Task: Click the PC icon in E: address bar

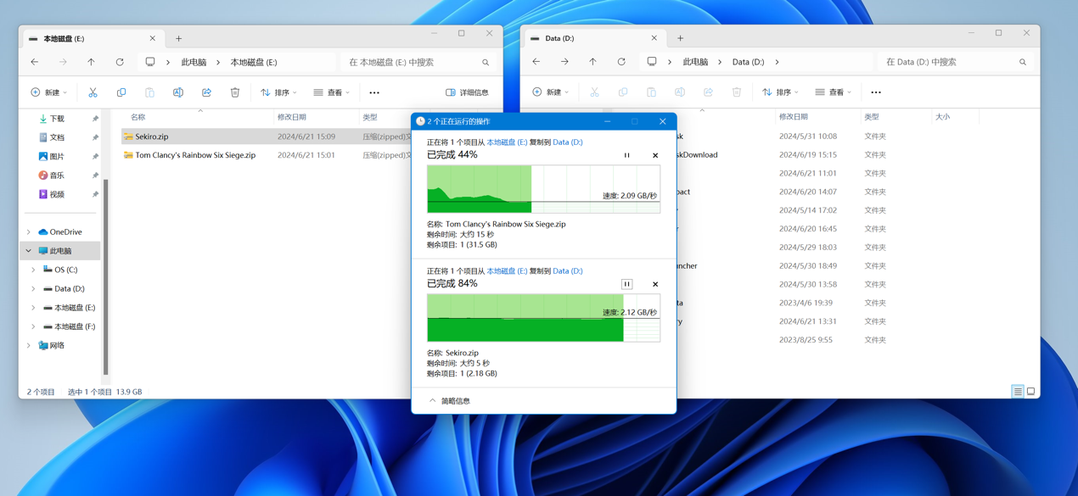Action: click(150, 62)
